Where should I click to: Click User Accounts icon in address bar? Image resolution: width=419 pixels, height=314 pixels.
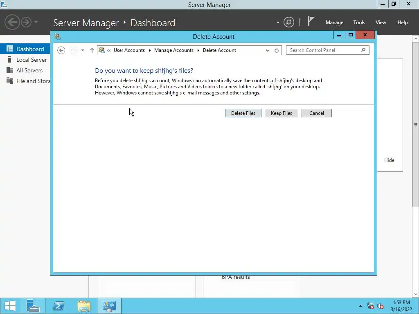(x=102, y=50)
